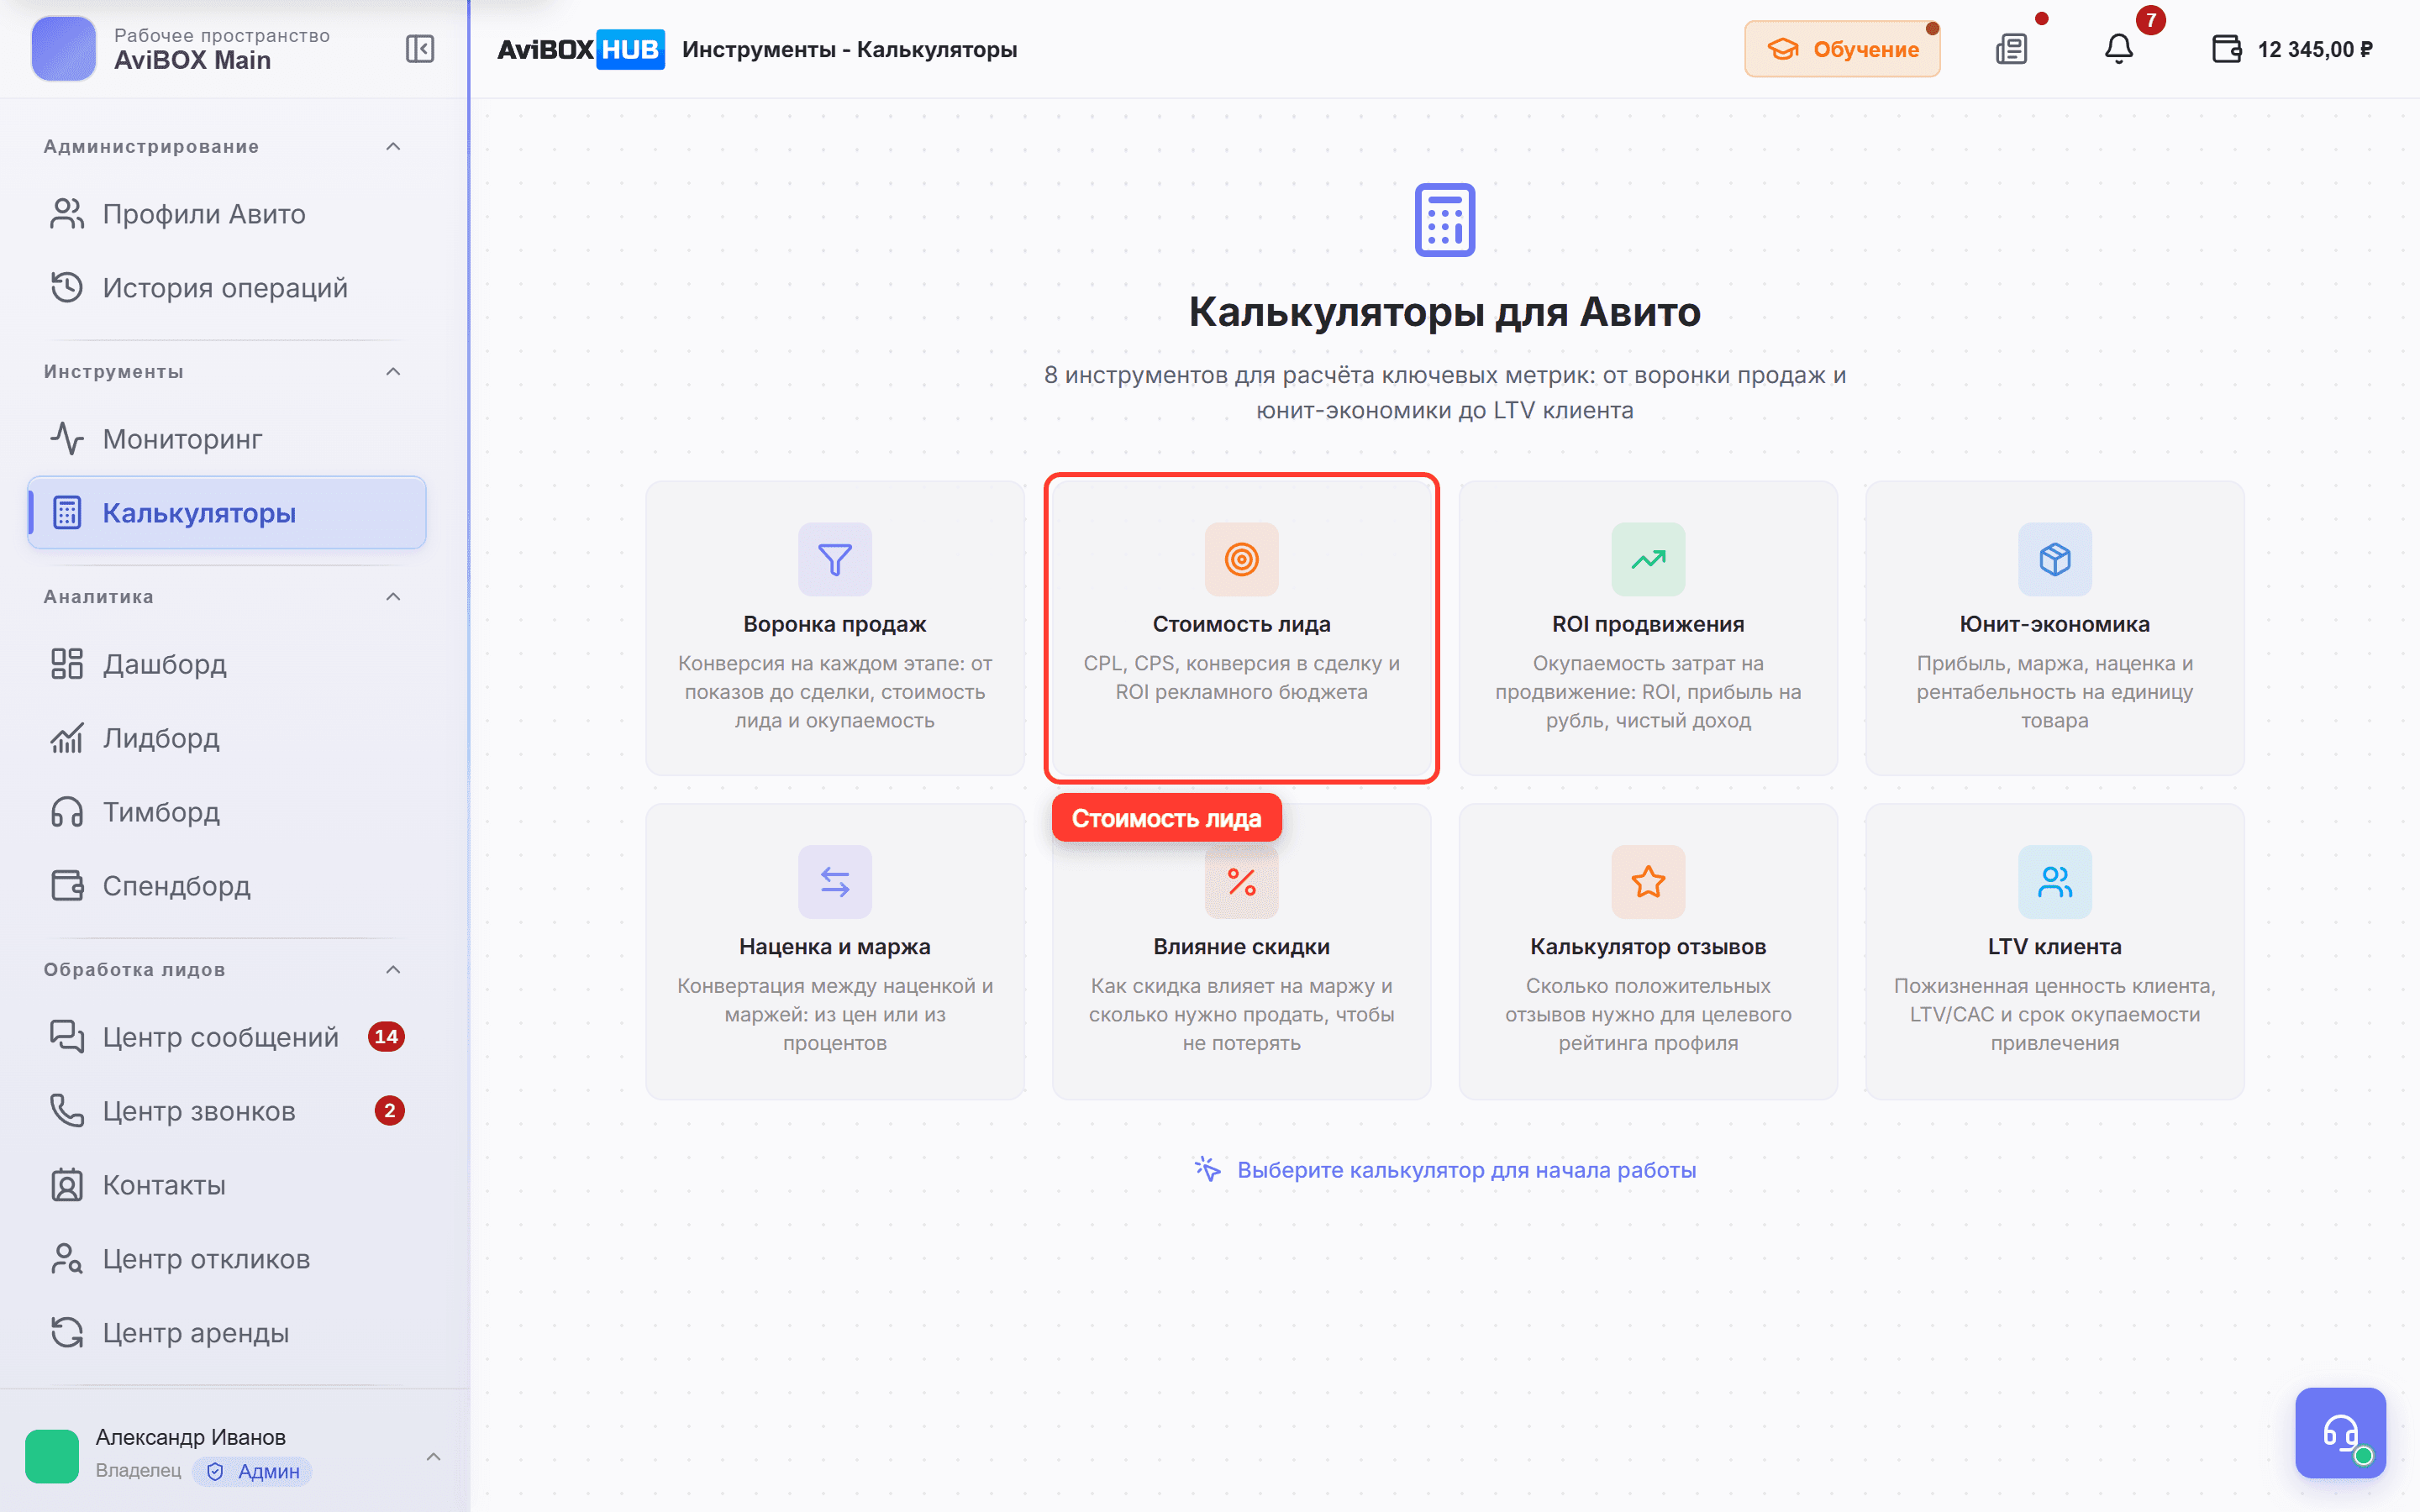Open the Лидборд page

pyautogui.click(x=227, y=738)
